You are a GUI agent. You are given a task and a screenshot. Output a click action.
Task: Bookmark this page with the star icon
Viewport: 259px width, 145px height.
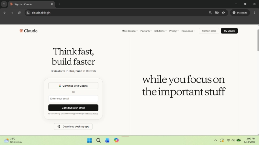[223, 13]
